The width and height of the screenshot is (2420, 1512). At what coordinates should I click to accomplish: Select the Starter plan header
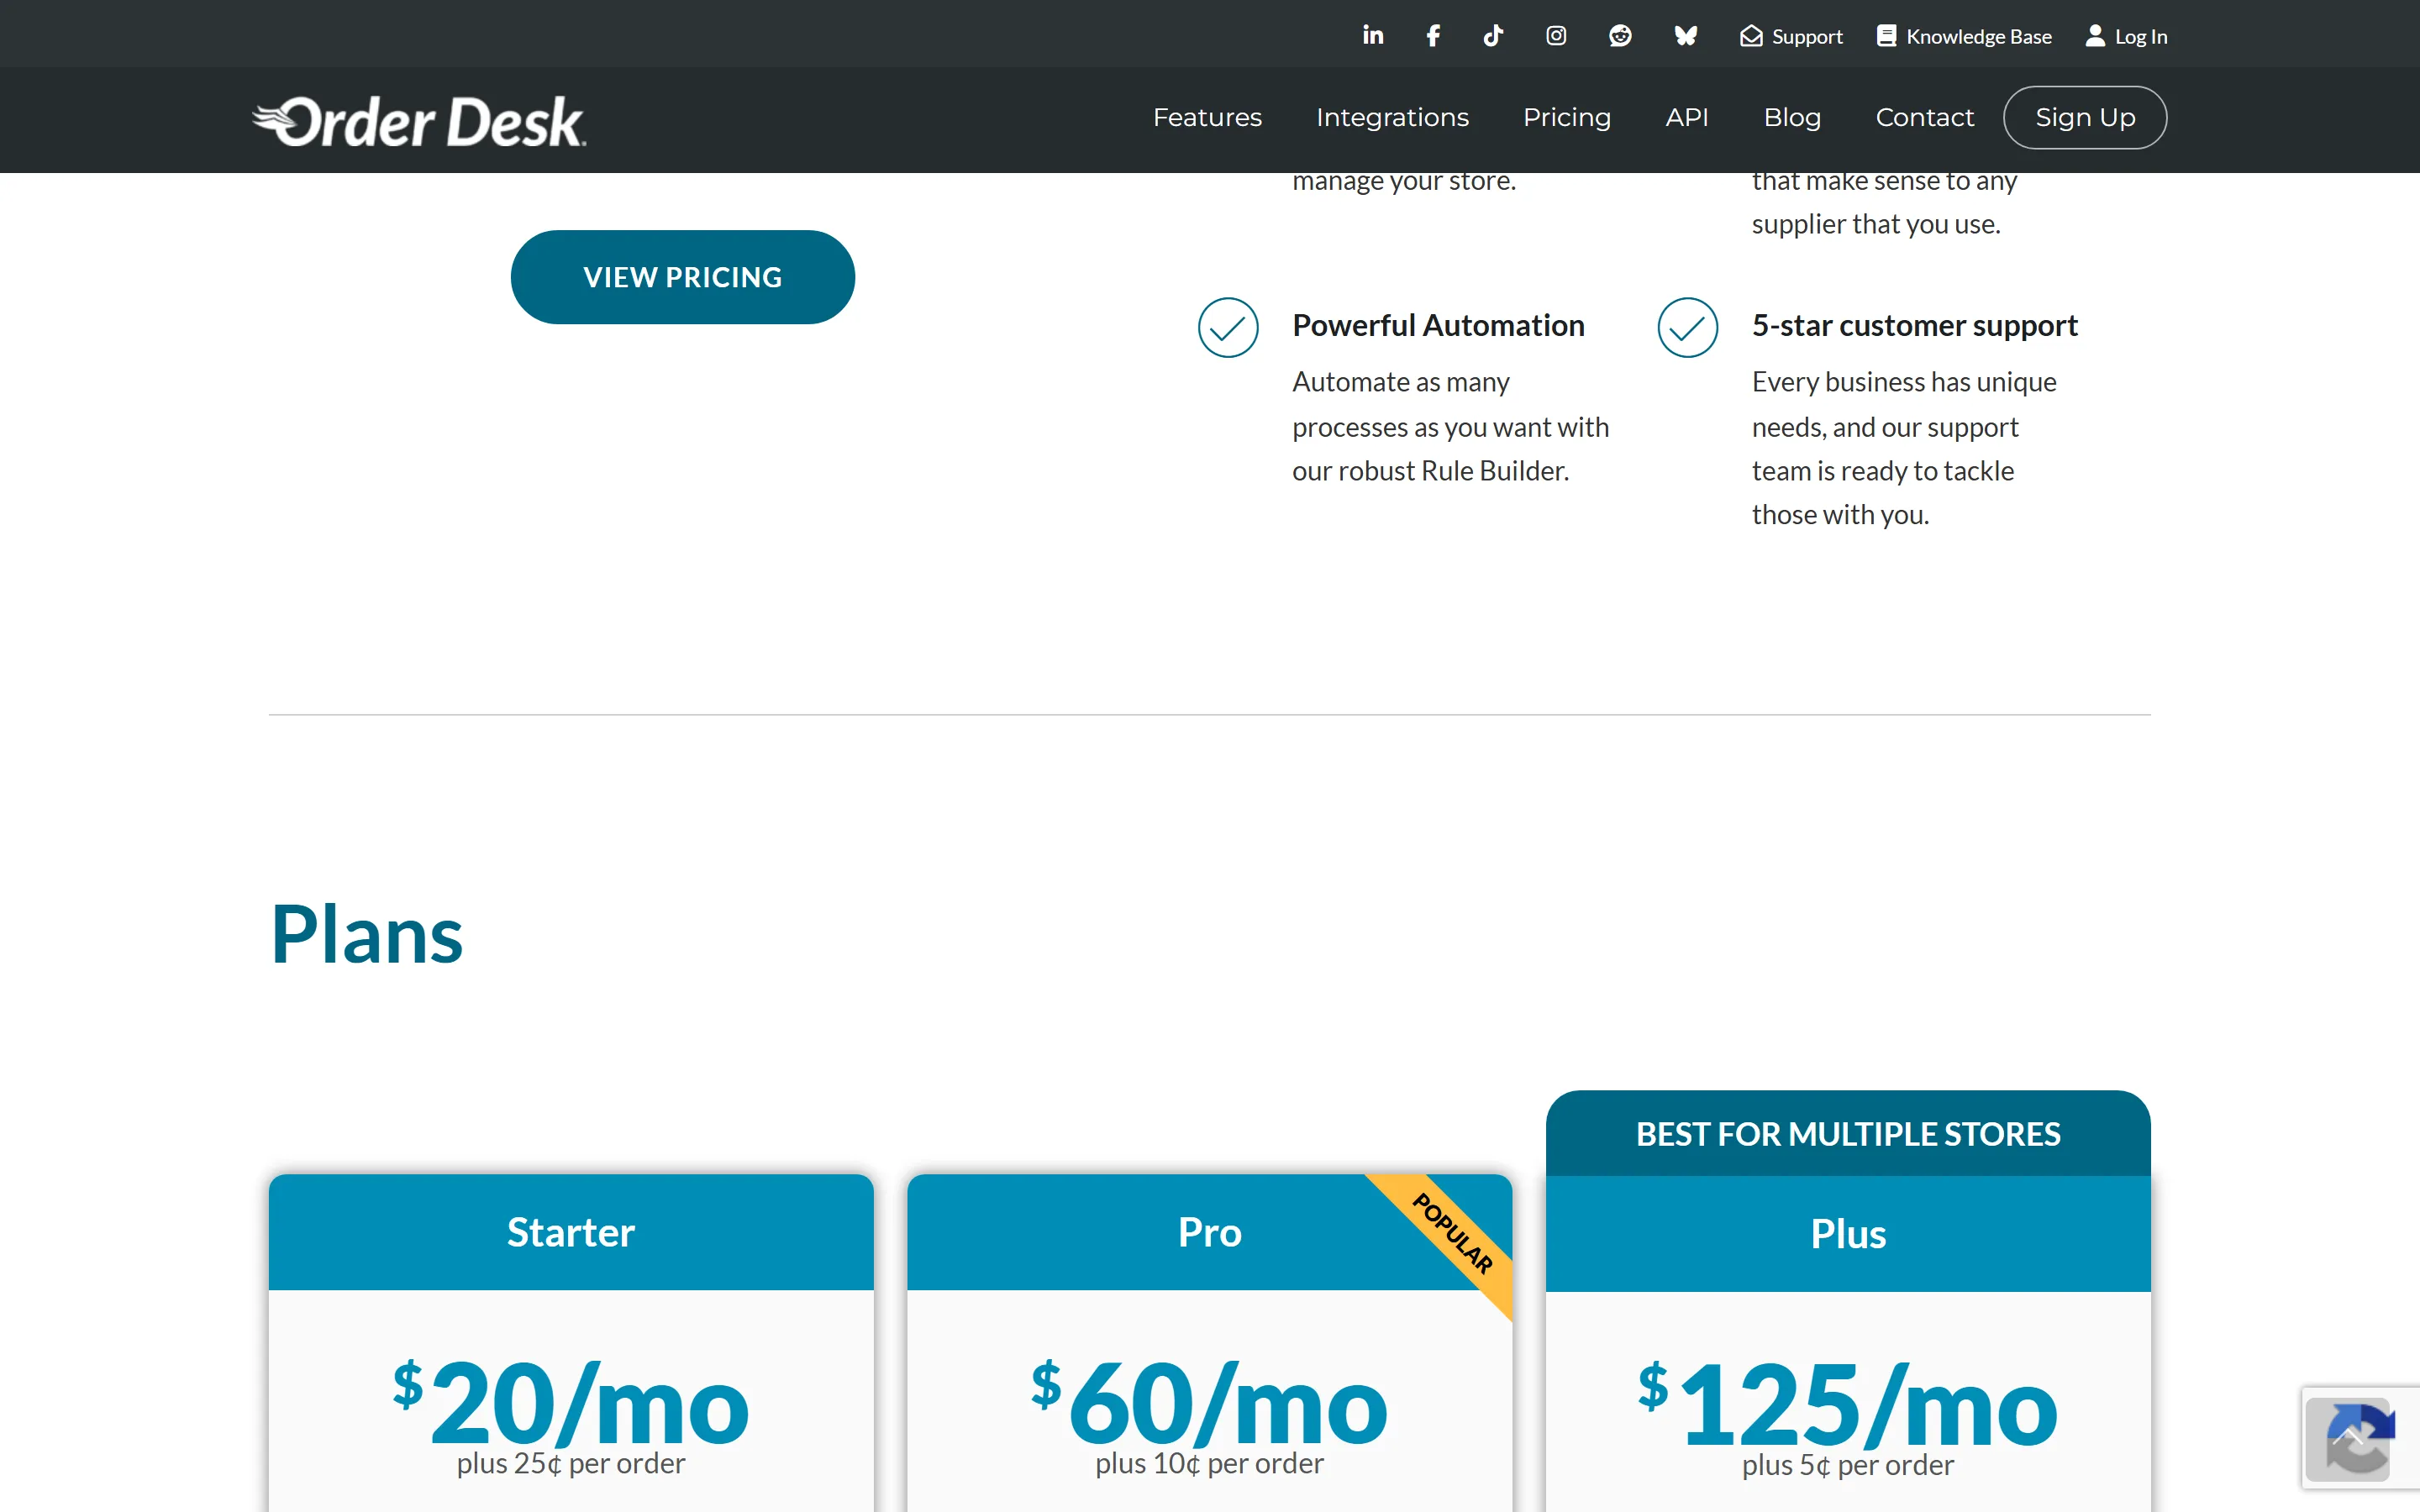click(x=571, y=1232)
